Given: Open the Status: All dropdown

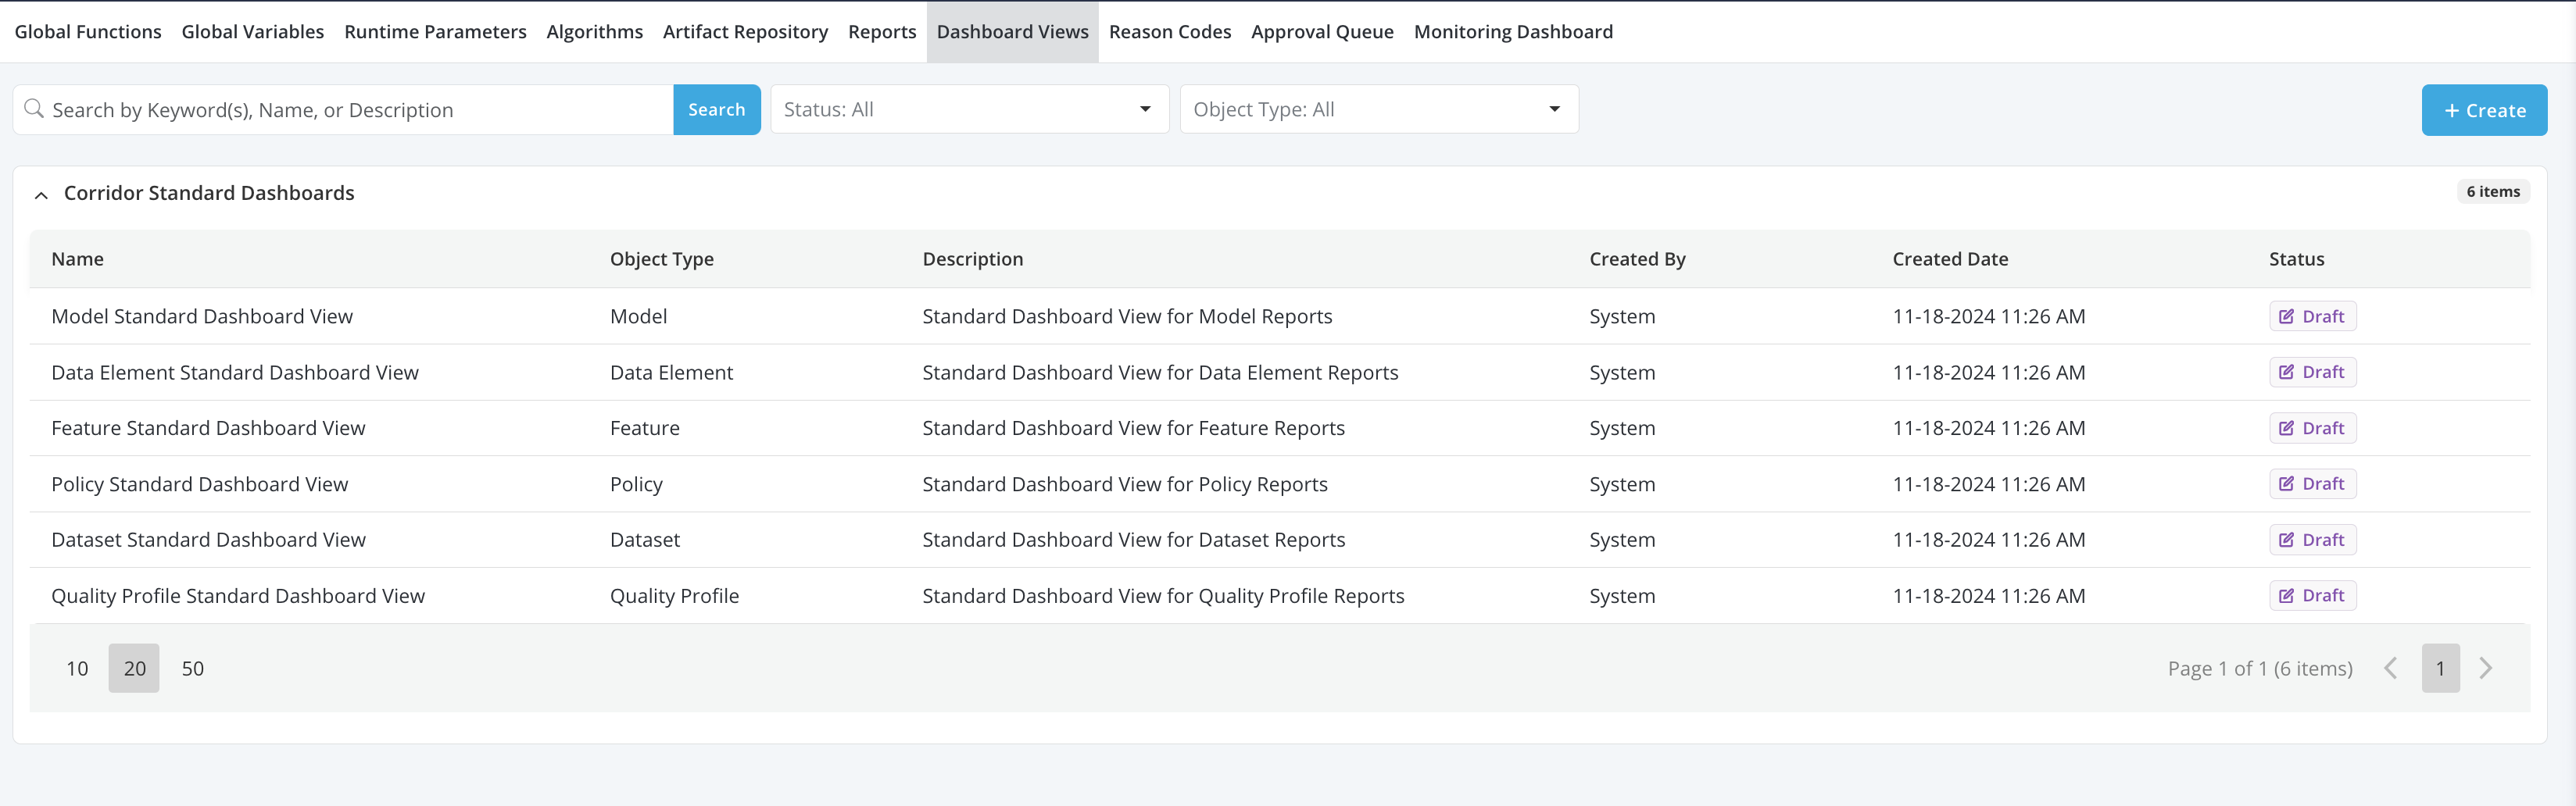Looking at the screenshot, I should point(968,110).
